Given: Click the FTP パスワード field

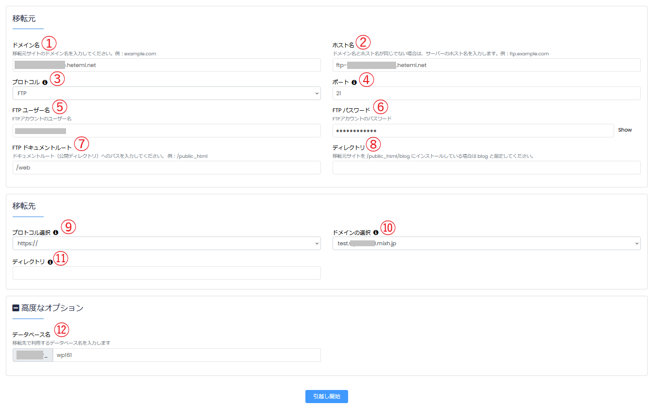Looking at the screenshot, I should 473,131.
